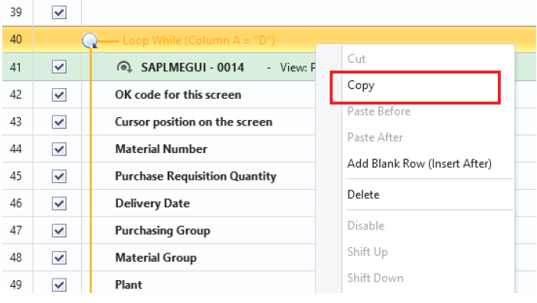Screen dimensions: 537x303
Task: Disable the OK code row checkbox
Action: pos(59,95)
